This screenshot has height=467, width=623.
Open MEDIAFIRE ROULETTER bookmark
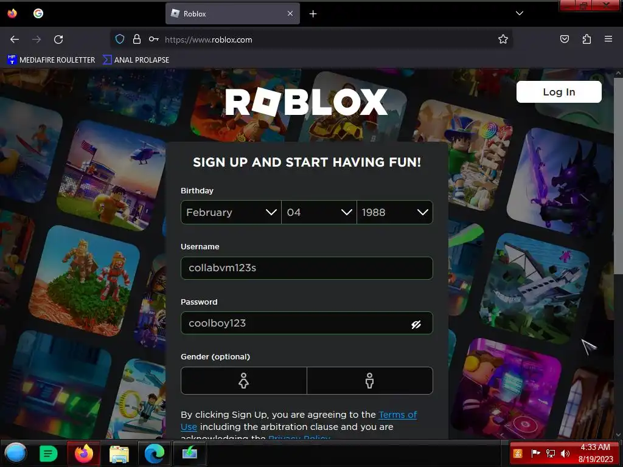click(51, 60)
